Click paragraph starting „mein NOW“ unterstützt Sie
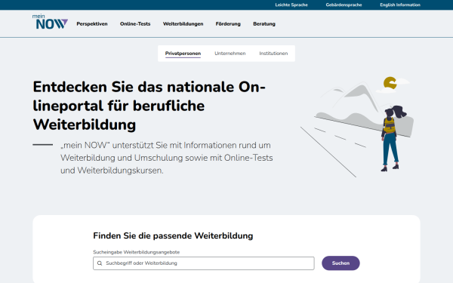This screenshot has width=453, height=283. [167, 158]
